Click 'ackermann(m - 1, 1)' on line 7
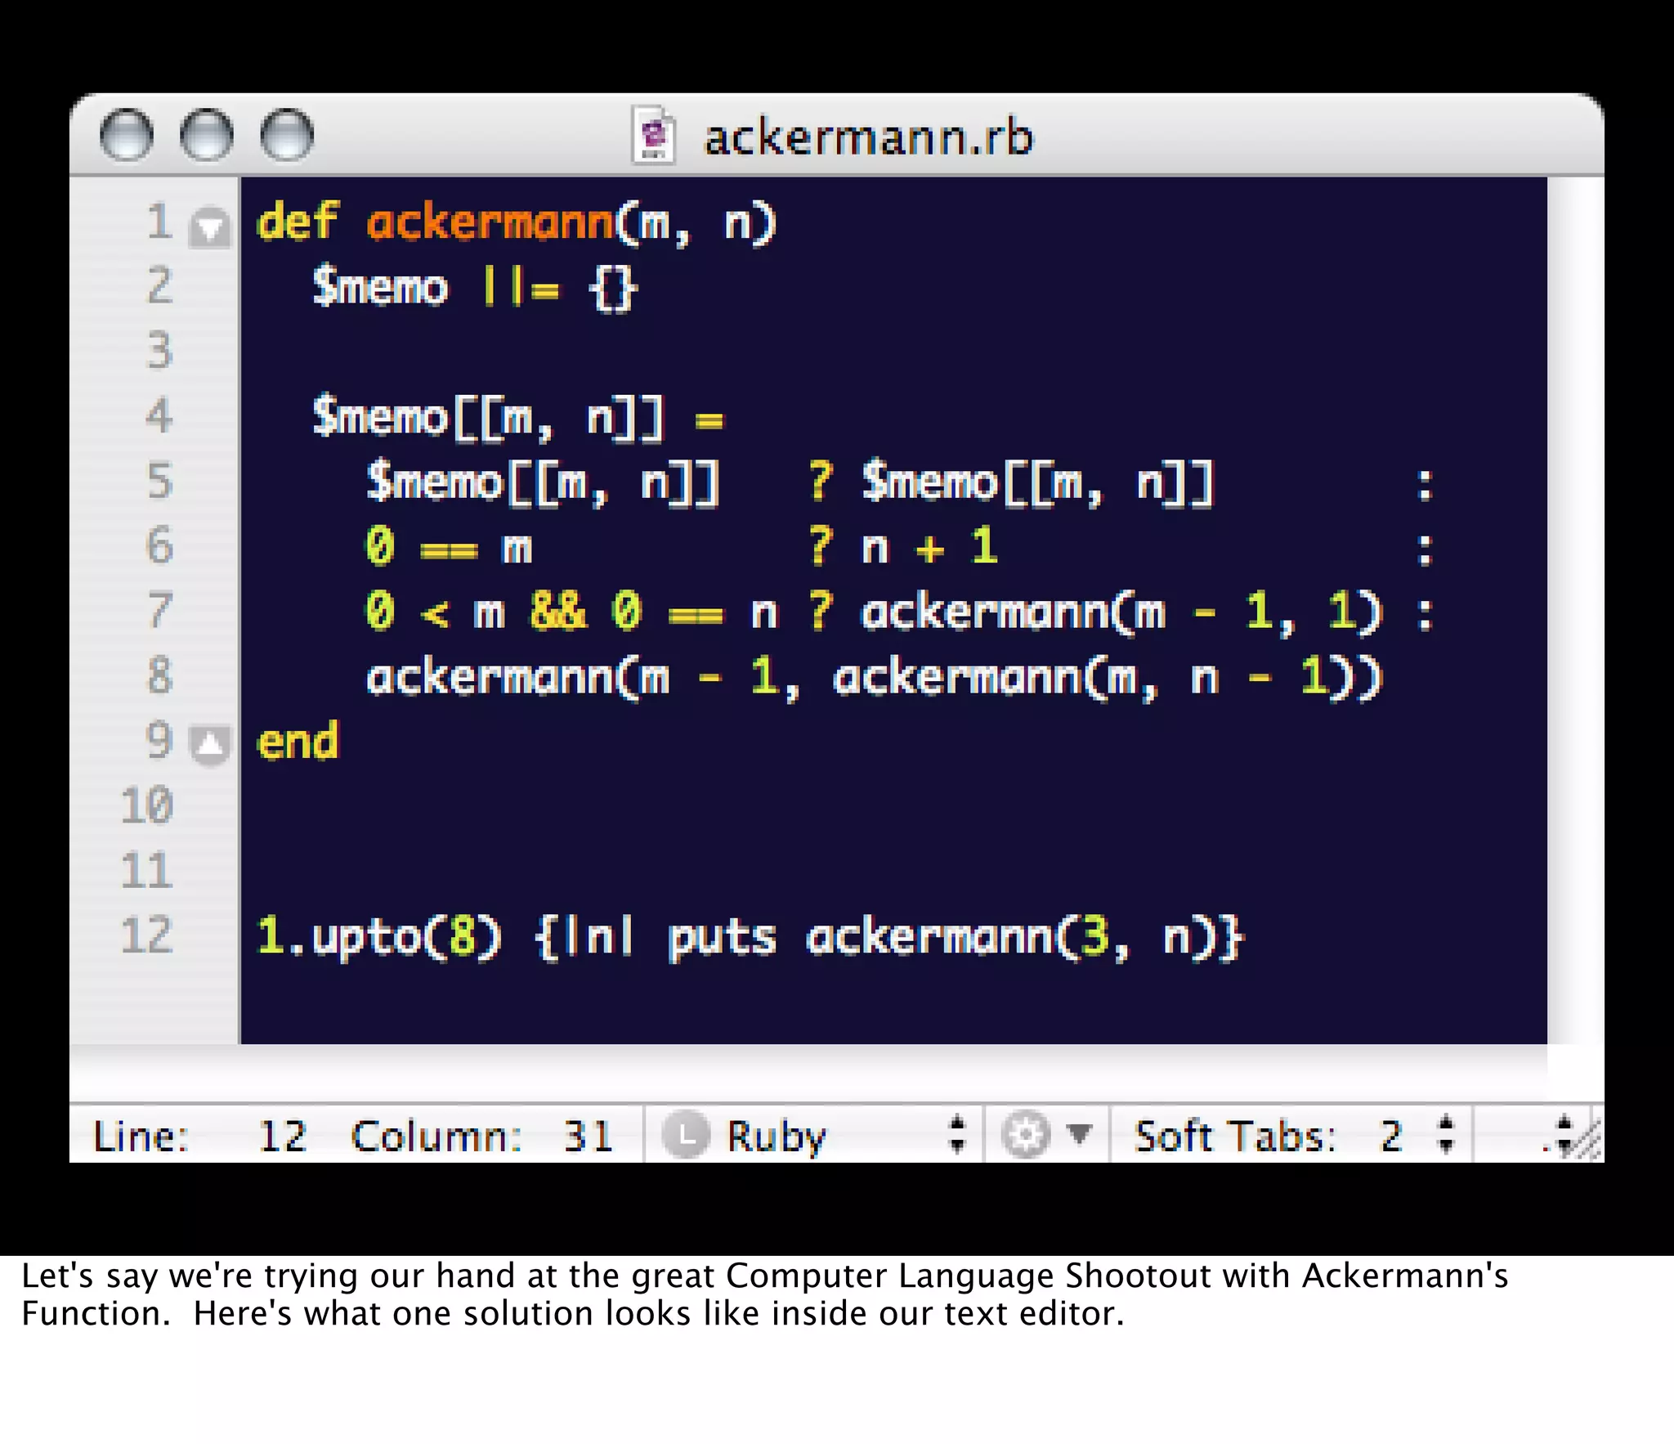 click(x=1121, y=612)
